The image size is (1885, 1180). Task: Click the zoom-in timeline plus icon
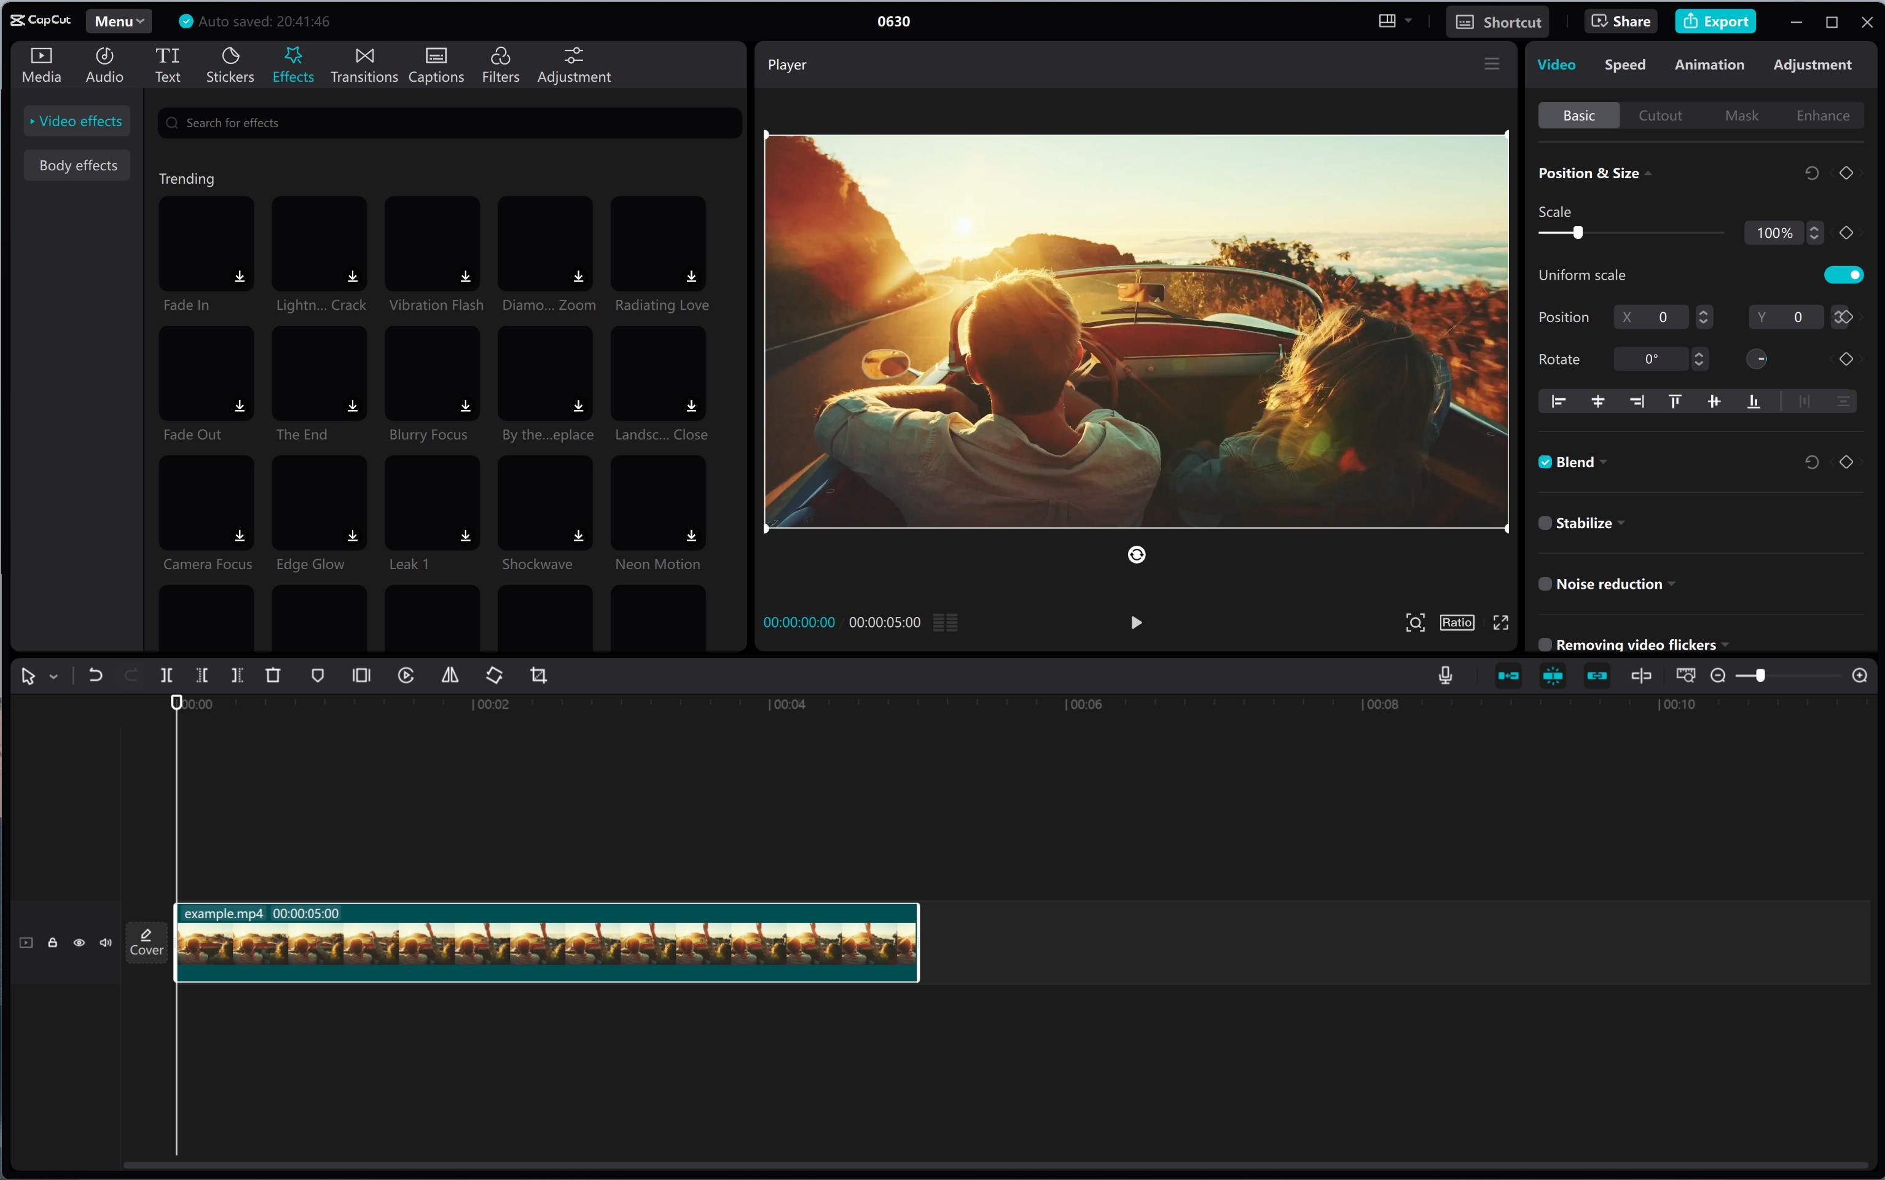1860,676
